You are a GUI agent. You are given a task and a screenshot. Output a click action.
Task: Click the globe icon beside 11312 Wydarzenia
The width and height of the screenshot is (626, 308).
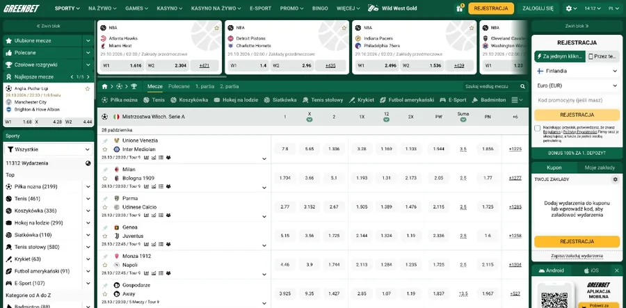coord(88,163)
